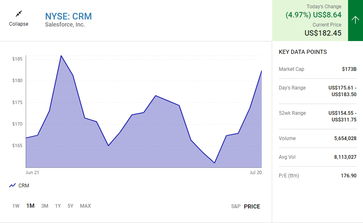
Task: Click the Volume label
Action: (x=287, y=138)
